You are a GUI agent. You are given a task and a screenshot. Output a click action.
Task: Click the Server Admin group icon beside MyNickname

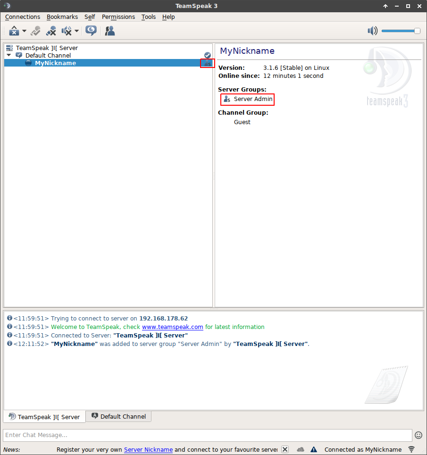click(x=207, y=63)
